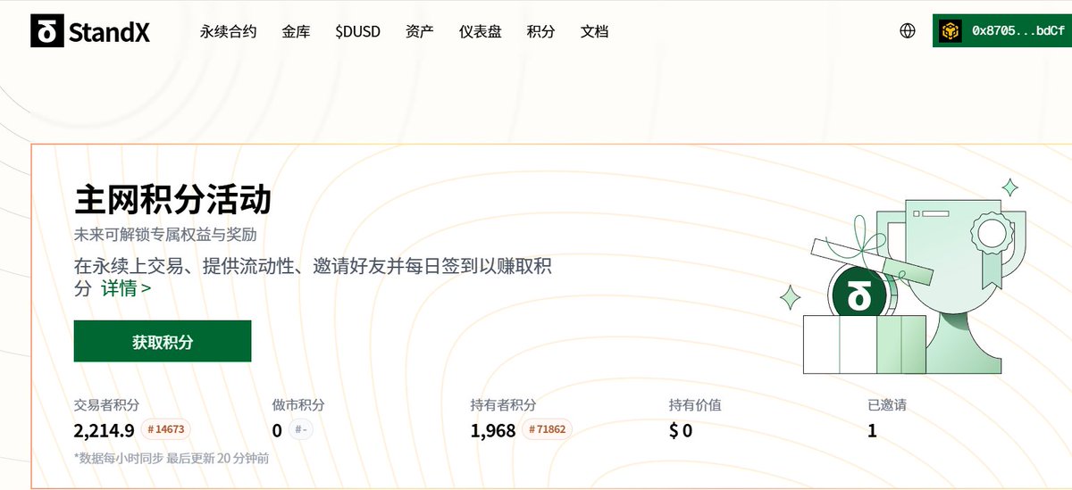Click the #71862 rank badge
Screen dimensions: 1072x490
pyautogui.click(x=547, y=430)
